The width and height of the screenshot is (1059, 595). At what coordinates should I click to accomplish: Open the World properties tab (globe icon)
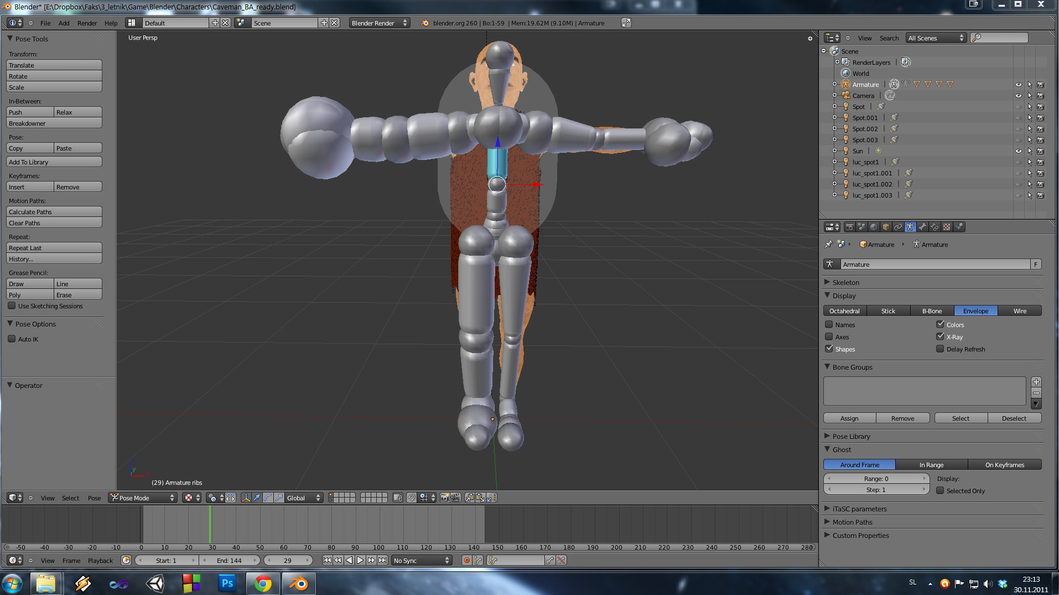click(x=874, y=227)
